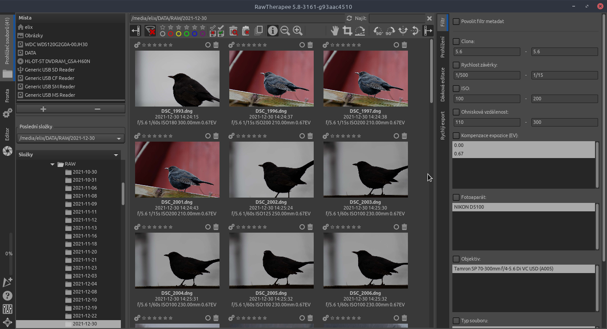Select NIKON D5100 in Fotoaparát list
The width and height of the screenshot is (607, 329).
pyautogui.click(x=523, y=207)
